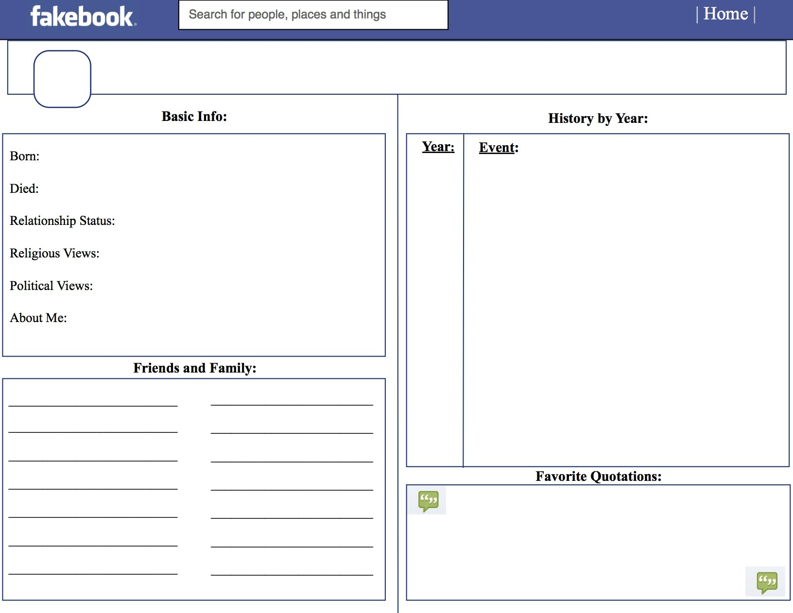Click the opening quotation bubble icon

coord(428,501)
